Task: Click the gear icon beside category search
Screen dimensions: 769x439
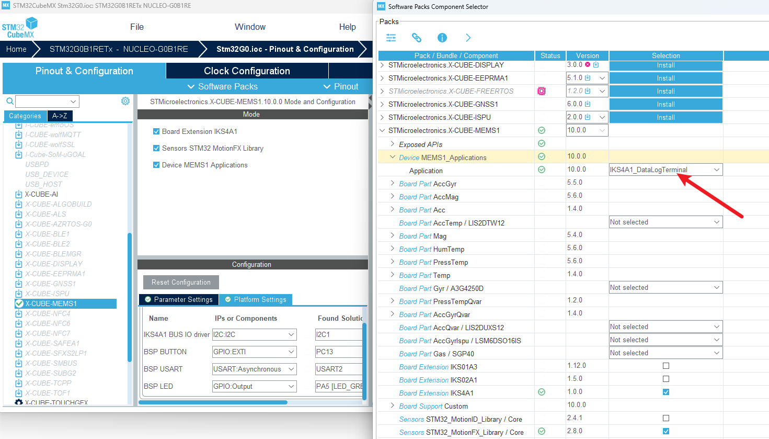Action: click(x=125, y=101)
